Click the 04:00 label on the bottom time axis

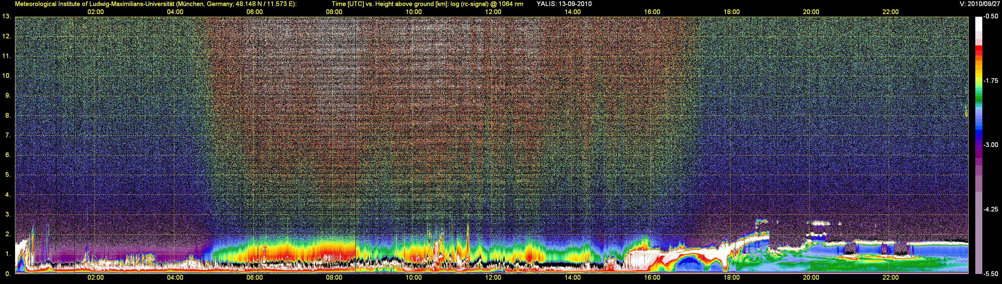tap(175, 278)
